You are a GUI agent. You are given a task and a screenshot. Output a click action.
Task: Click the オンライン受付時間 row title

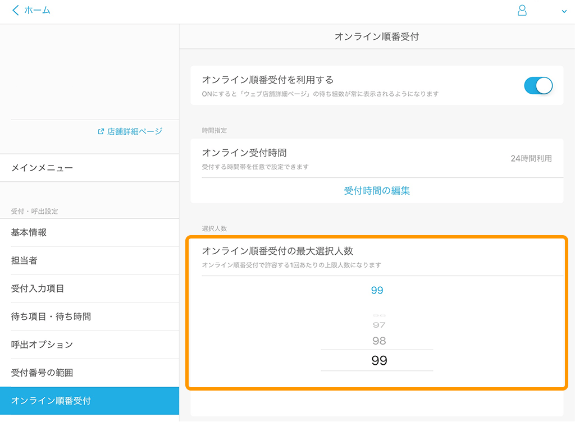point(244,153)
